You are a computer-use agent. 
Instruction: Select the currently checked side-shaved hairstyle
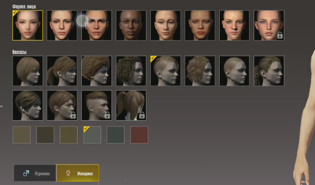click(x=166, y=71)
